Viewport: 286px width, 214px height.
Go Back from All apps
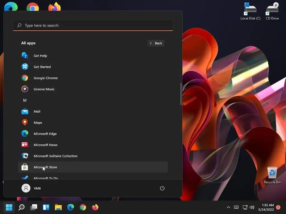click(x=156, y=43)
